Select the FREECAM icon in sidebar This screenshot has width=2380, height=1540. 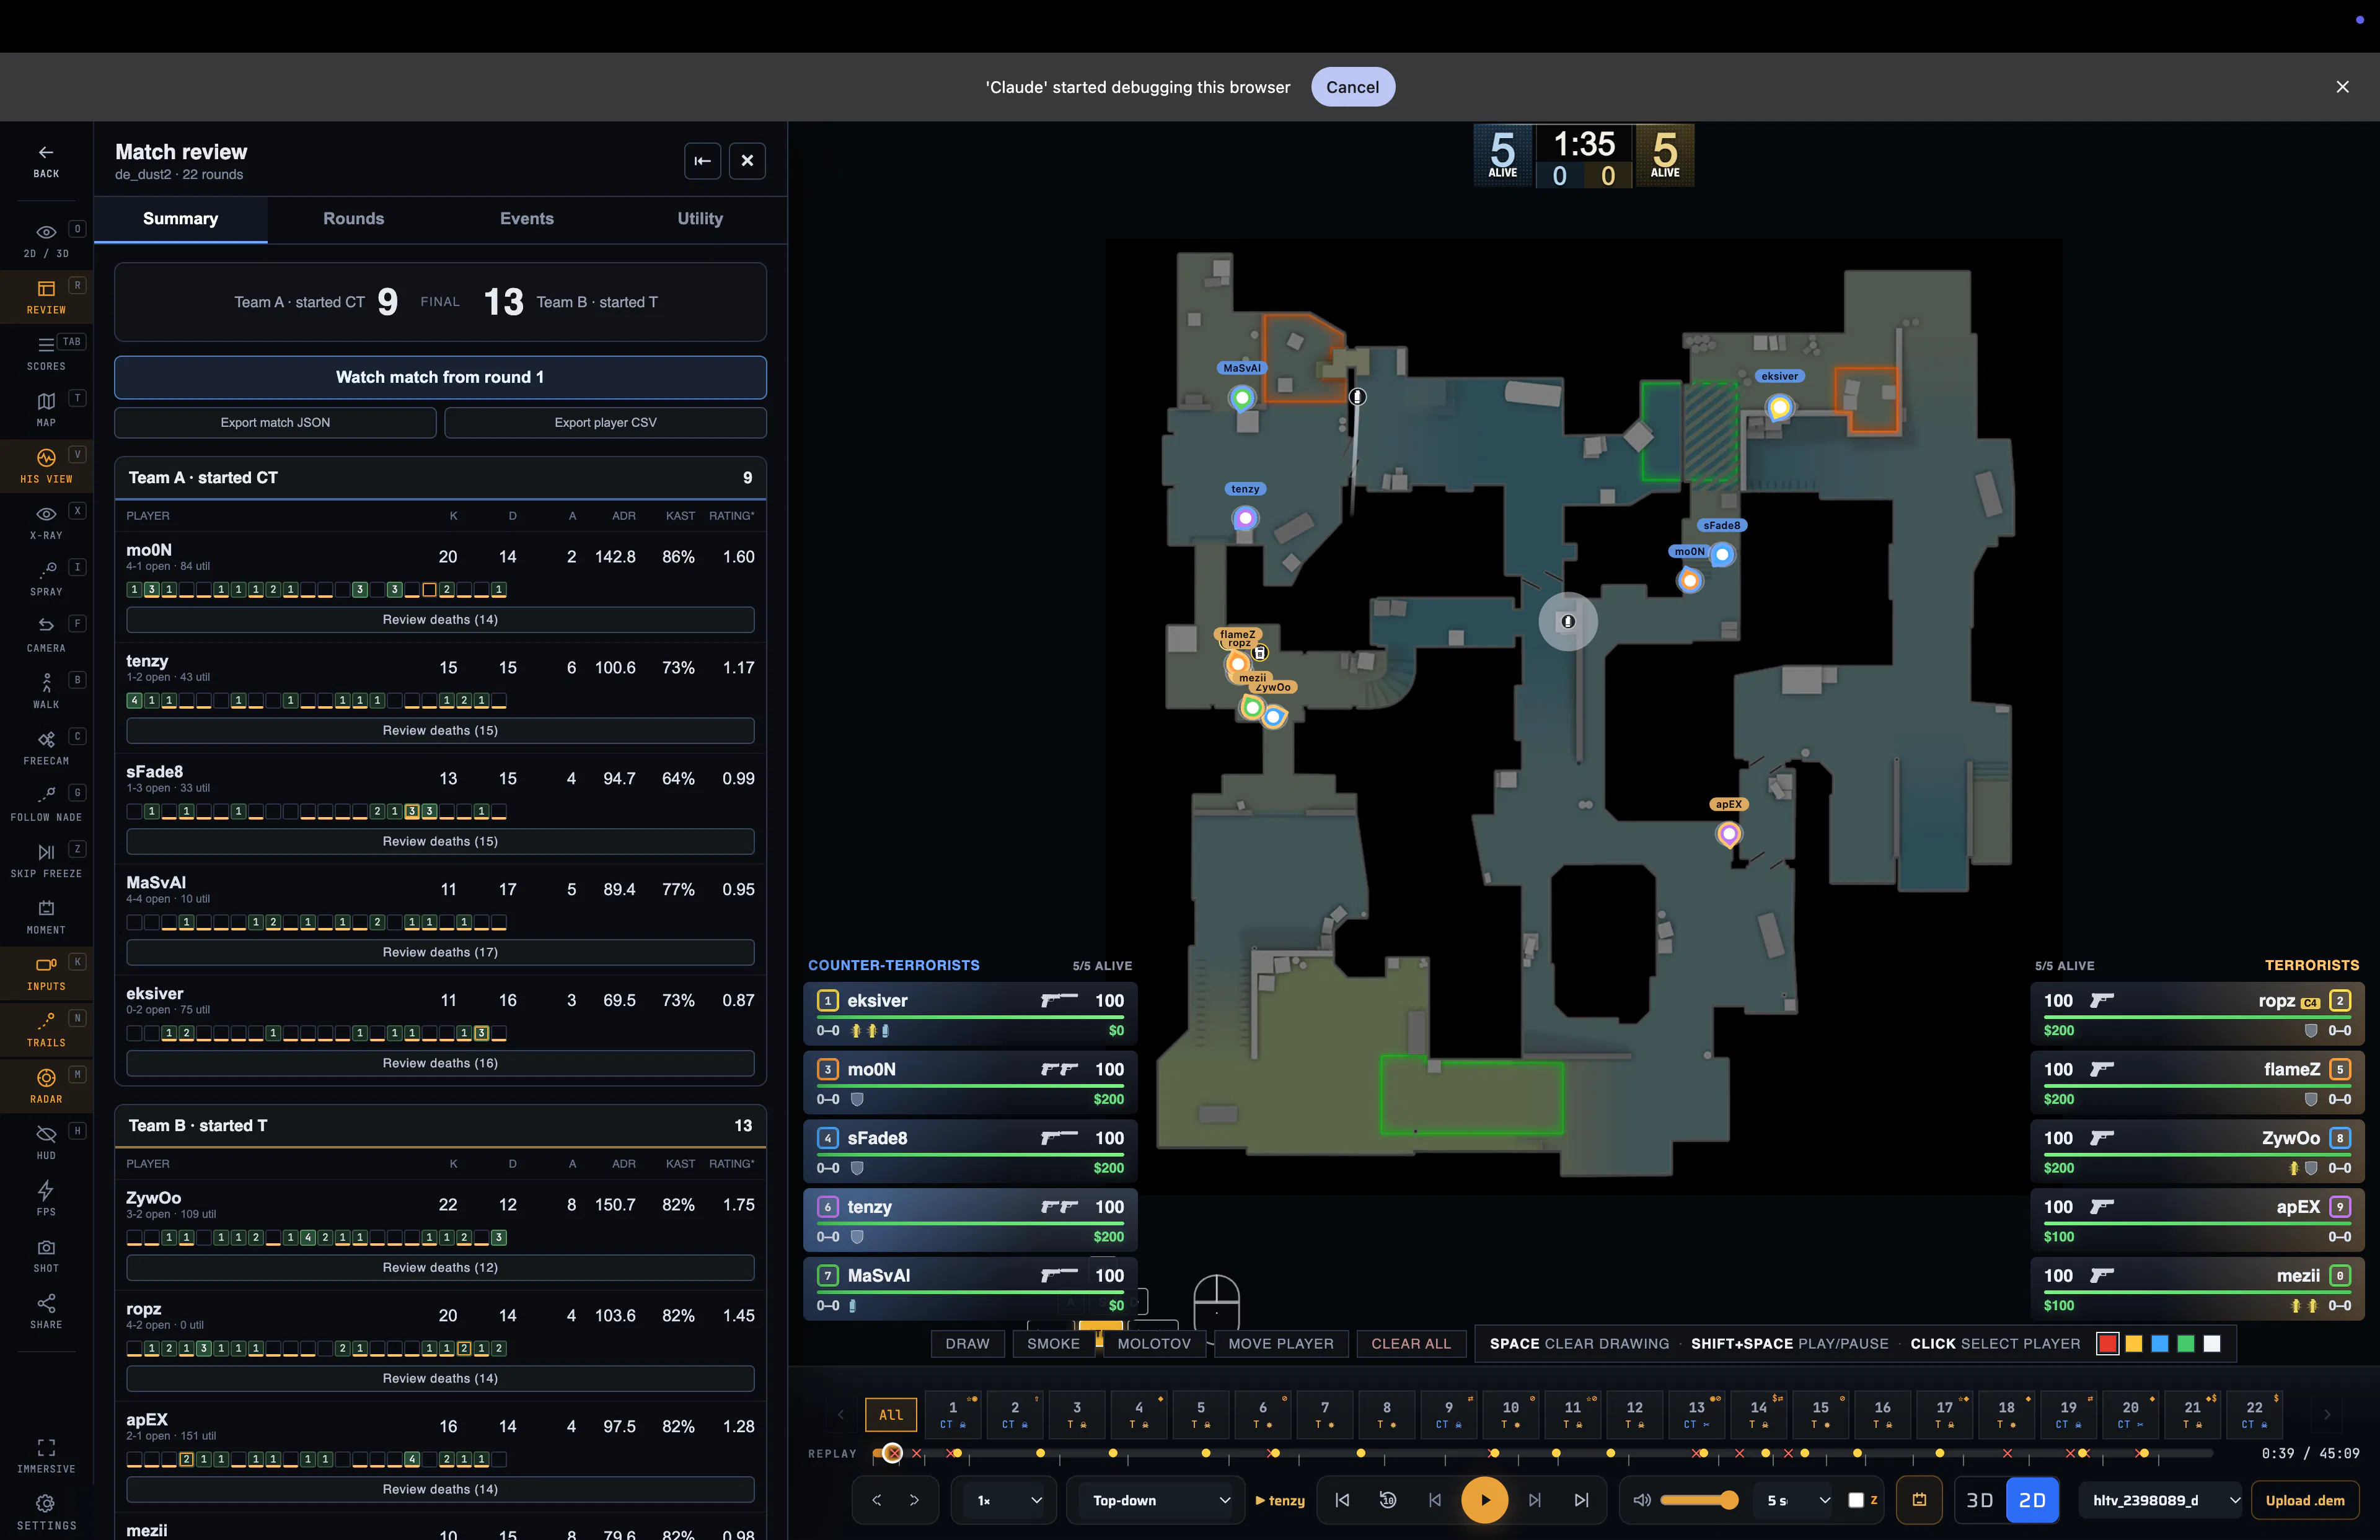pos(46,740)
